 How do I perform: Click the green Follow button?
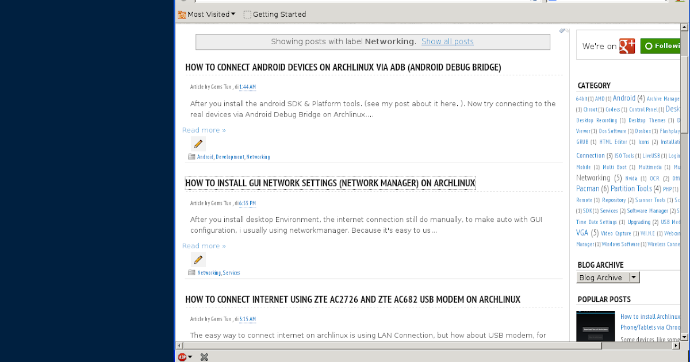662,45
